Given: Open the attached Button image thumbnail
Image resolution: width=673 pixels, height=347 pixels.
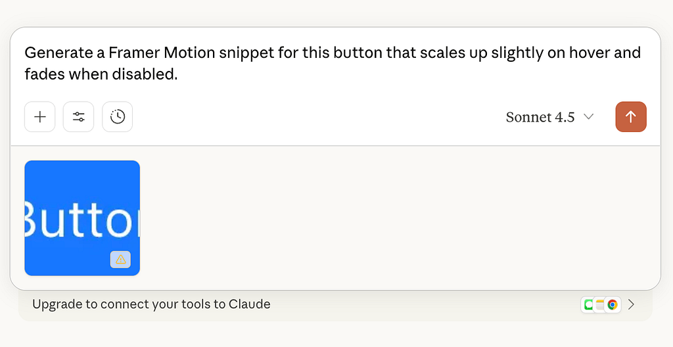Looking at the screenshot, I should (81, 217).
